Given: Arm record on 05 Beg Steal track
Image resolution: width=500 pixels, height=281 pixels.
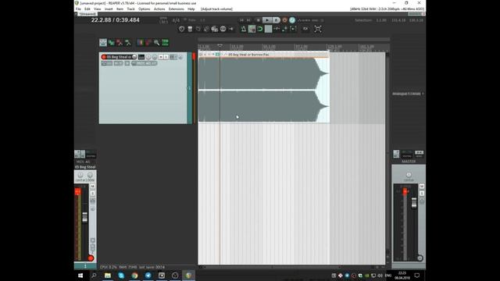Looking at the screenshot, I should coord(104,57).
